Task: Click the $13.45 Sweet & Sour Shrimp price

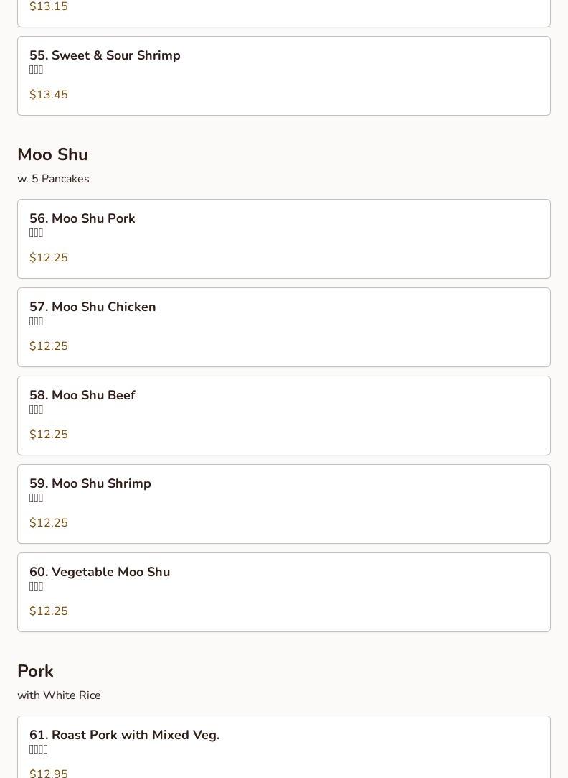Action: [x=49, y=95]
